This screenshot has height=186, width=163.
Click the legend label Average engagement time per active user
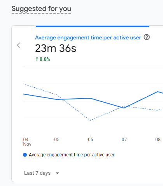[72, 155]
